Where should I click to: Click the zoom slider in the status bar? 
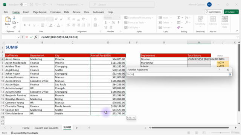220,133
